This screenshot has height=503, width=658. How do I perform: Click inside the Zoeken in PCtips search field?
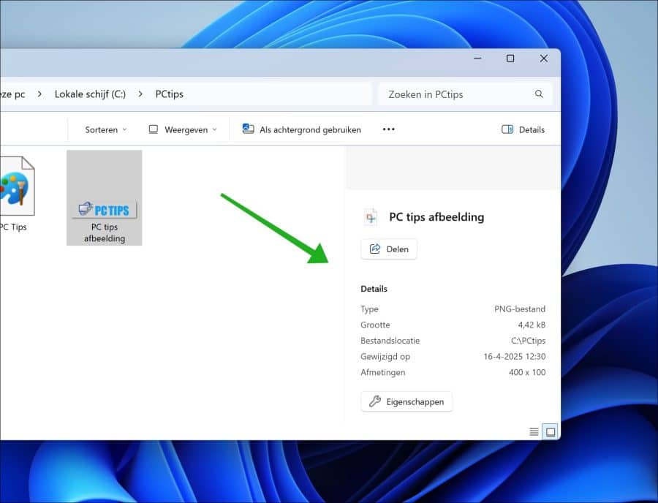446,94
